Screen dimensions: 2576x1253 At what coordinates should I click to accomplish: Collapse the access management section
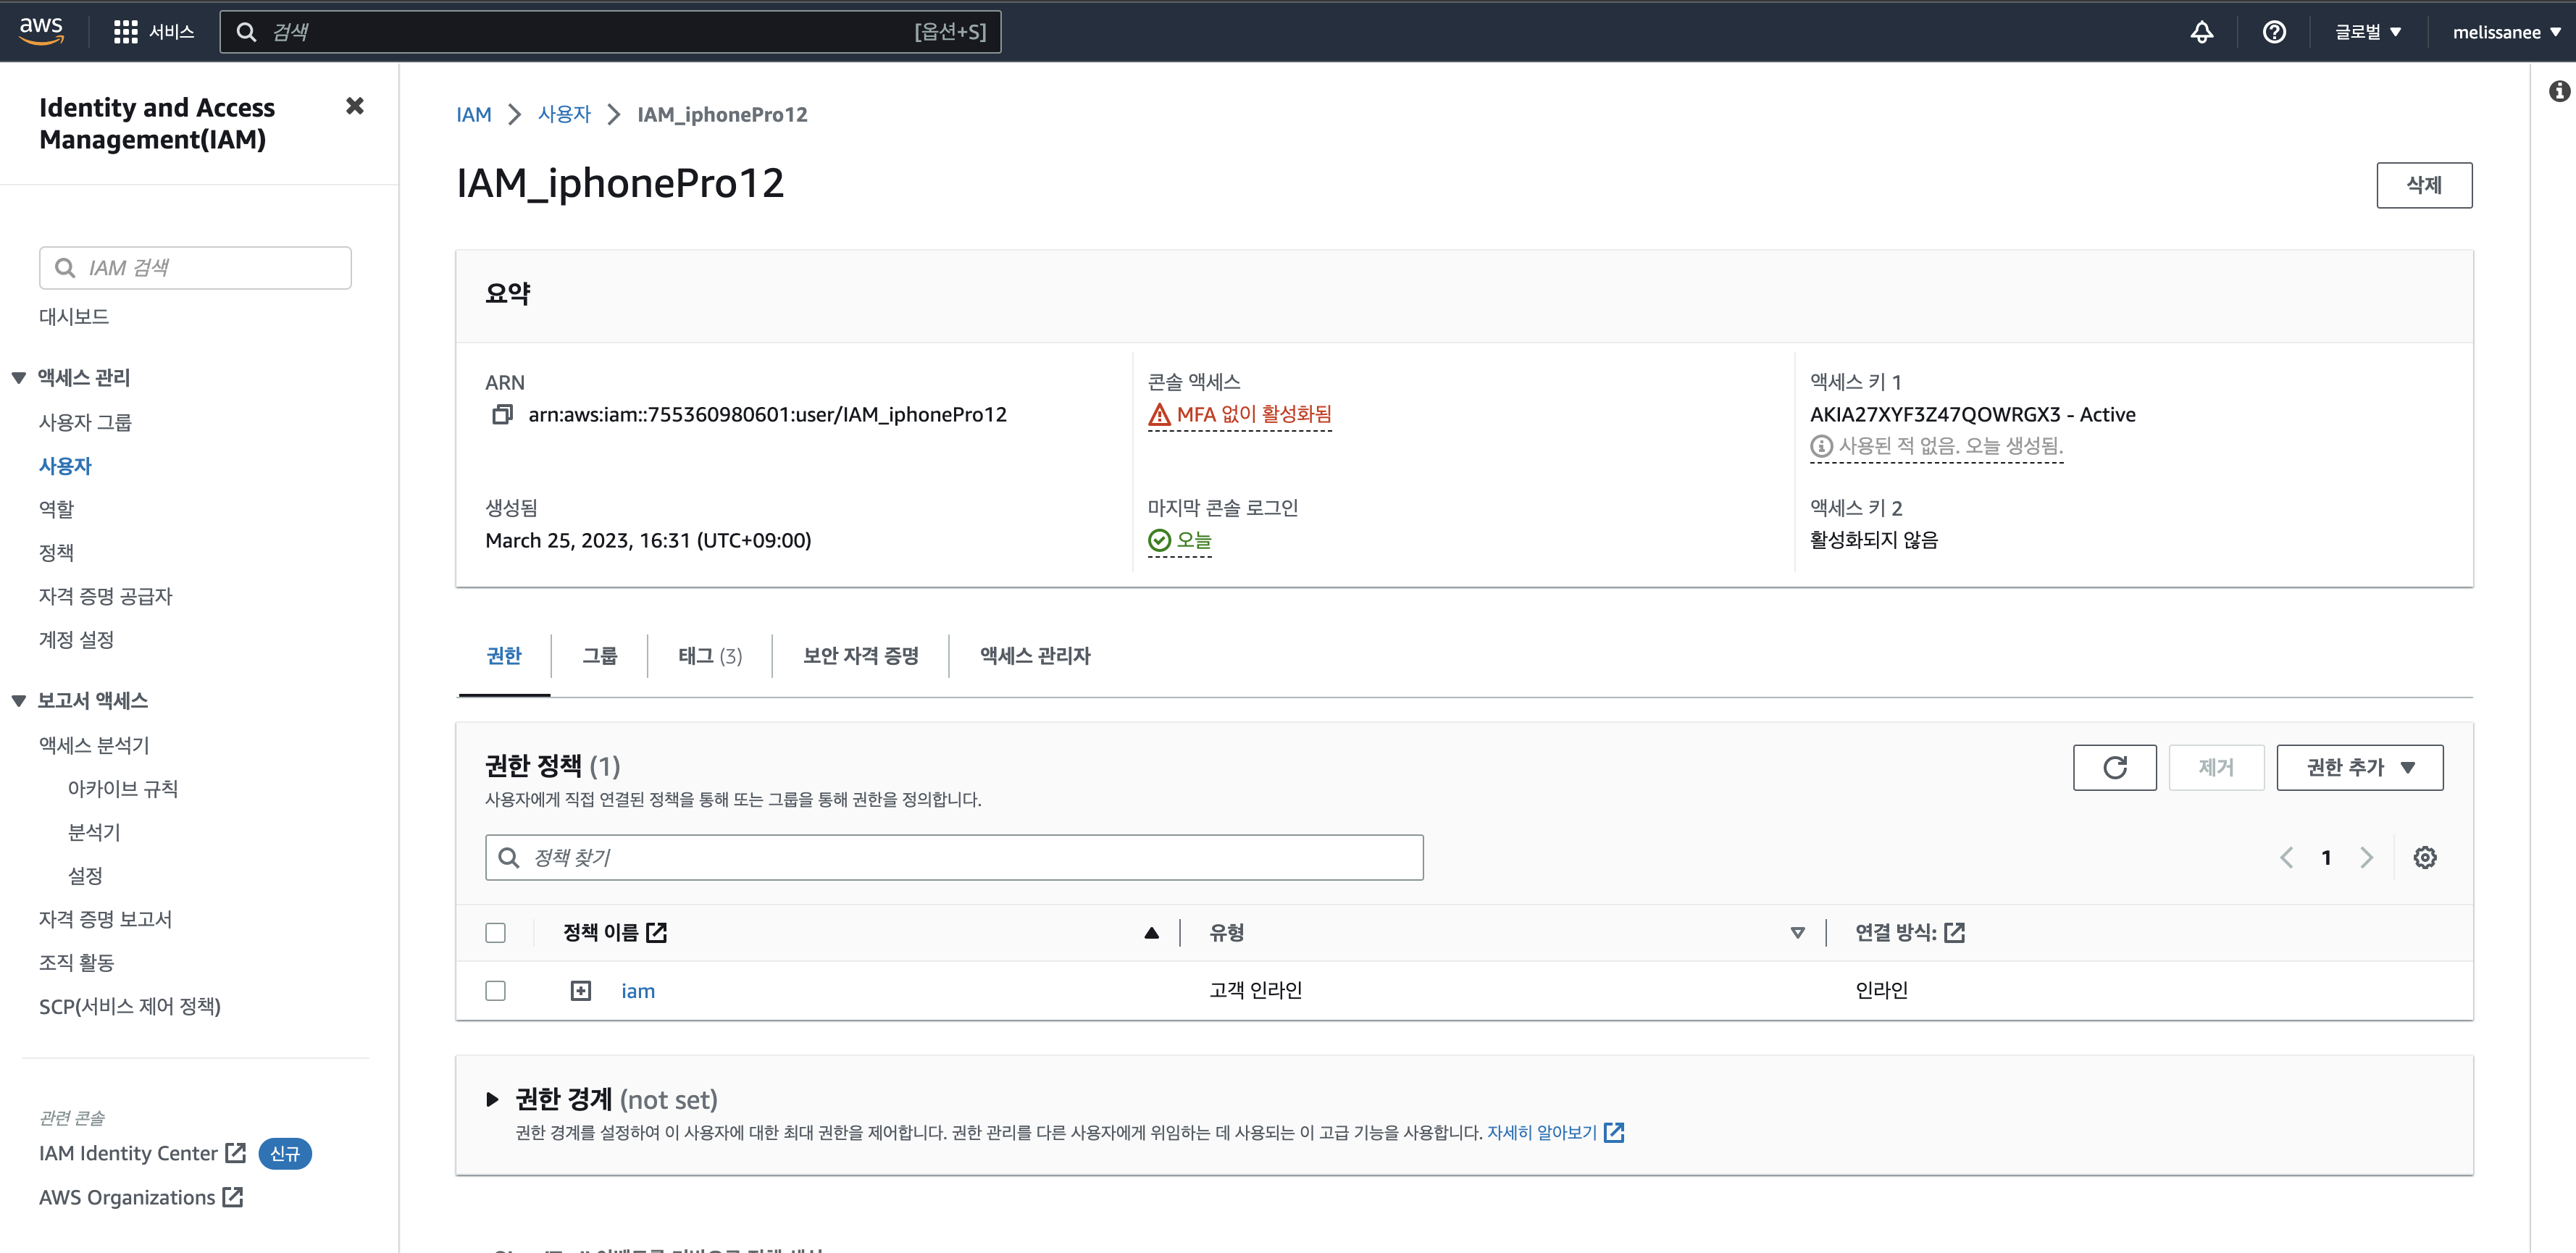[18, 377]
